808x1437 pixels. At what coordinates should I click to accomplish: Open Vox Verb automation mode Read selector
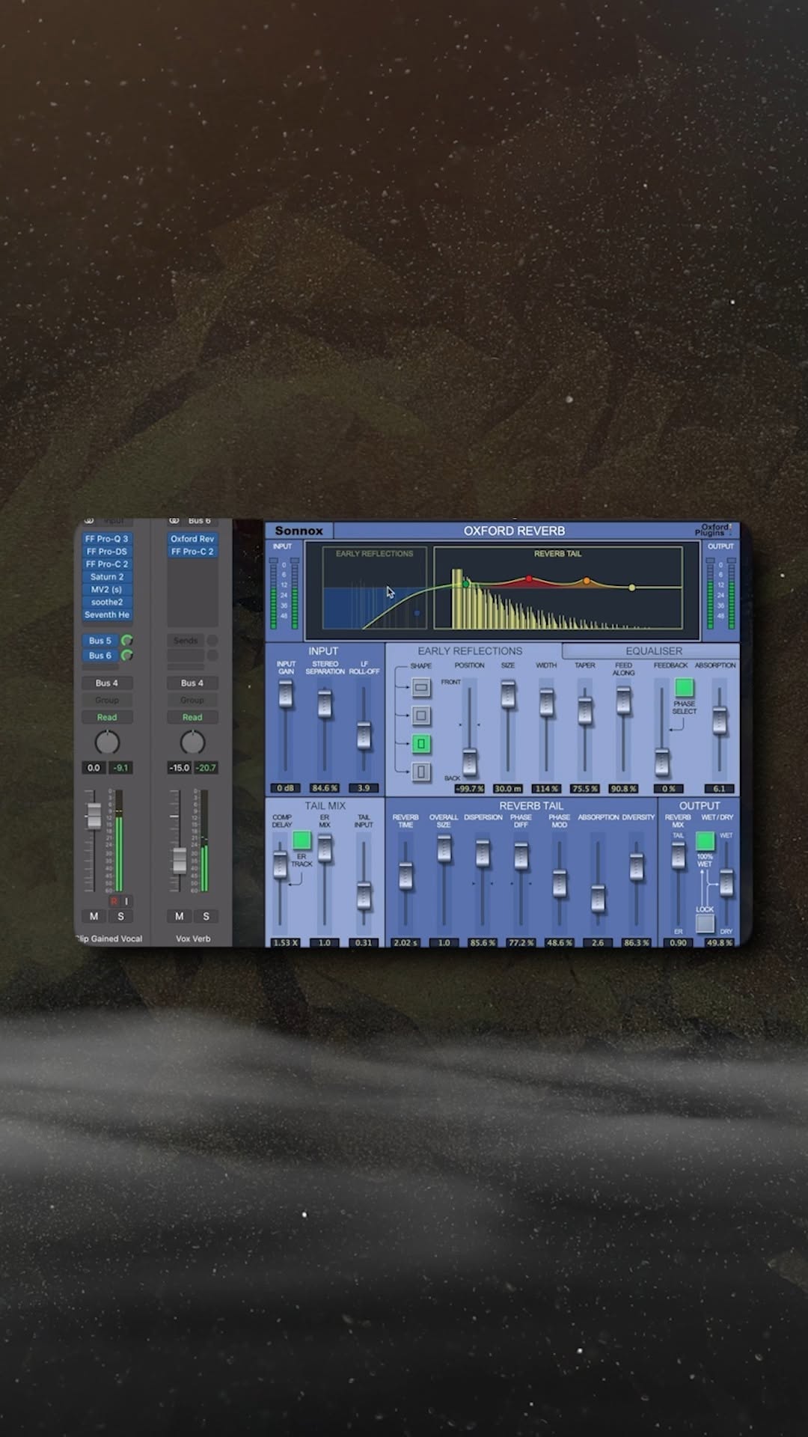pyautogui.click(x=192, y=717)
